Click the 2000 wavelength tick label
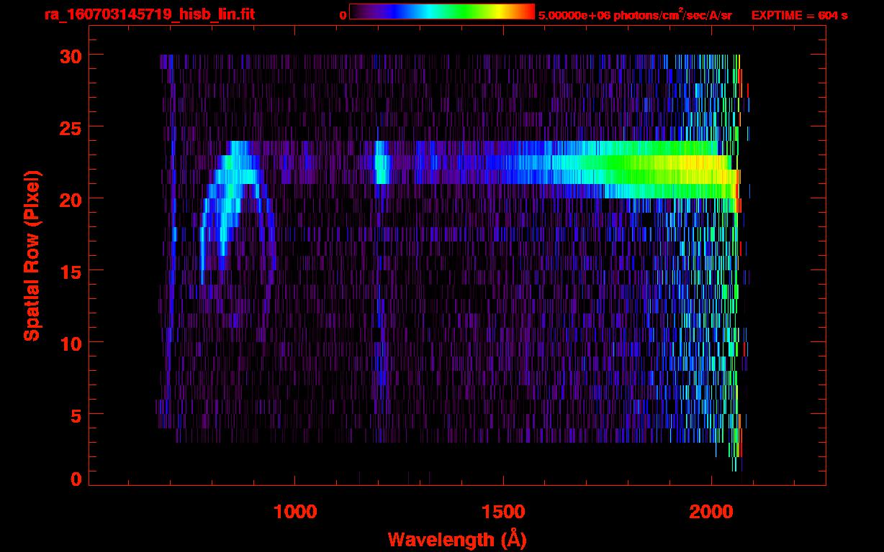The width and height of the screenshot is (884, 552). click(x=711, y=511)
